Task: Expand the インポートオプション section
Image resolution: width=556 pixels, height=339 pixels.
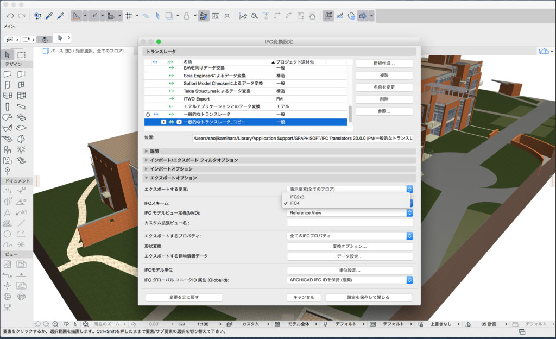Action: (146, 169)
